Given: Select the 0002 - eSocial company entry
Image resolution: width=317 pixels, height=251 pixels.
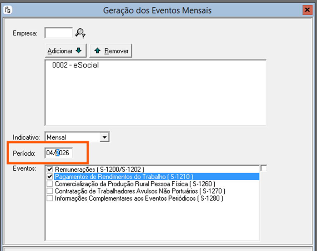Looking at the screenshot, I should [x=75, y=65].
